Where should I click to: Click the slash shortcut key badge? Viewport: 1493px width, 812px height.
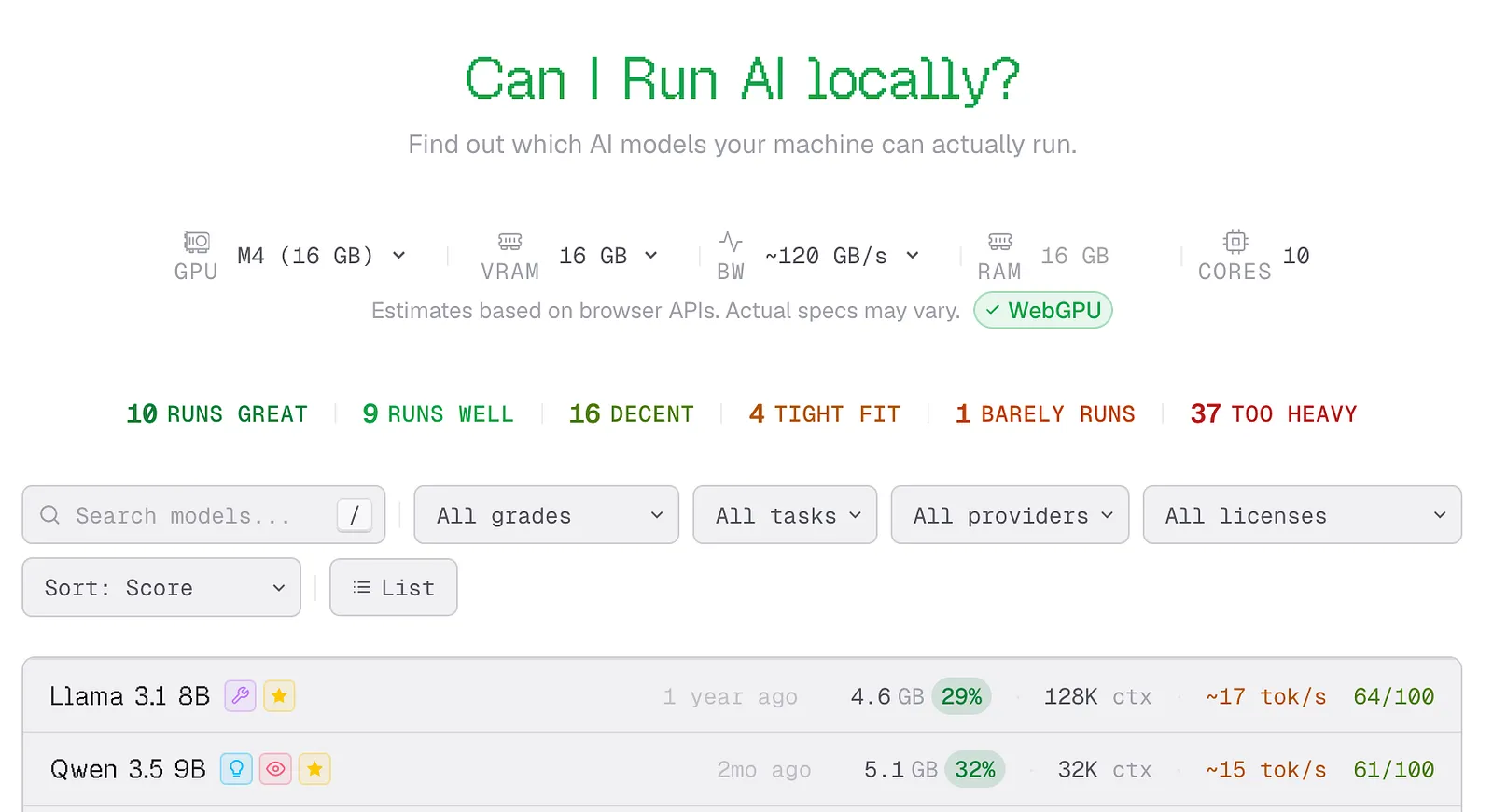(x=355, y=515)
